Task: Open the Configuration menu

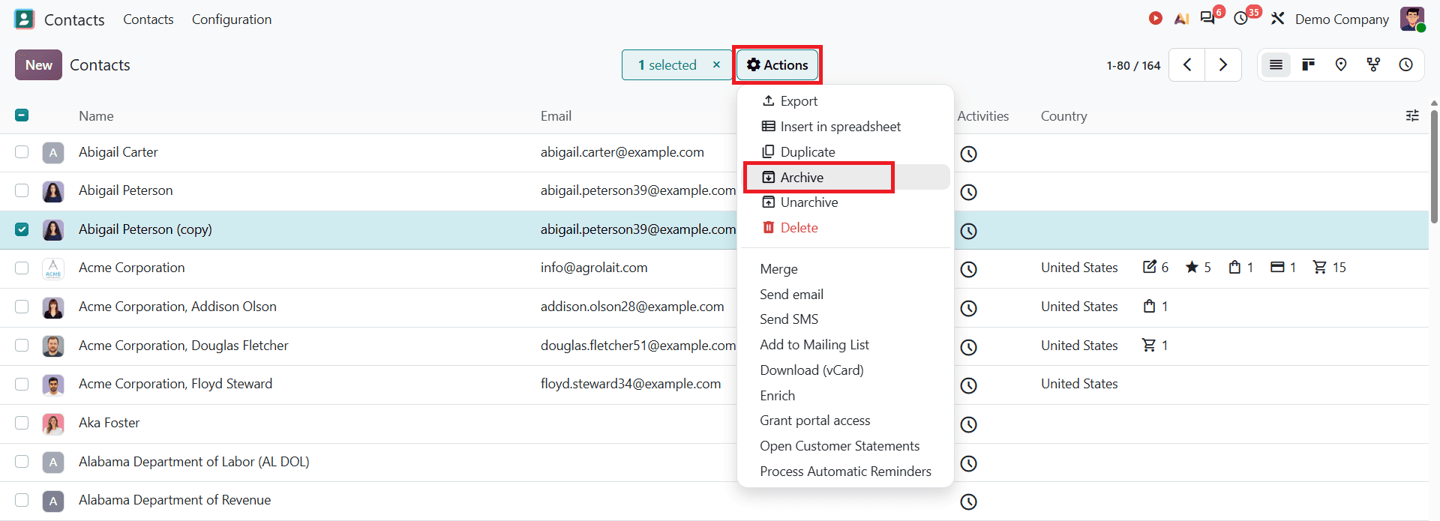Action: click(x=232, y=19)
